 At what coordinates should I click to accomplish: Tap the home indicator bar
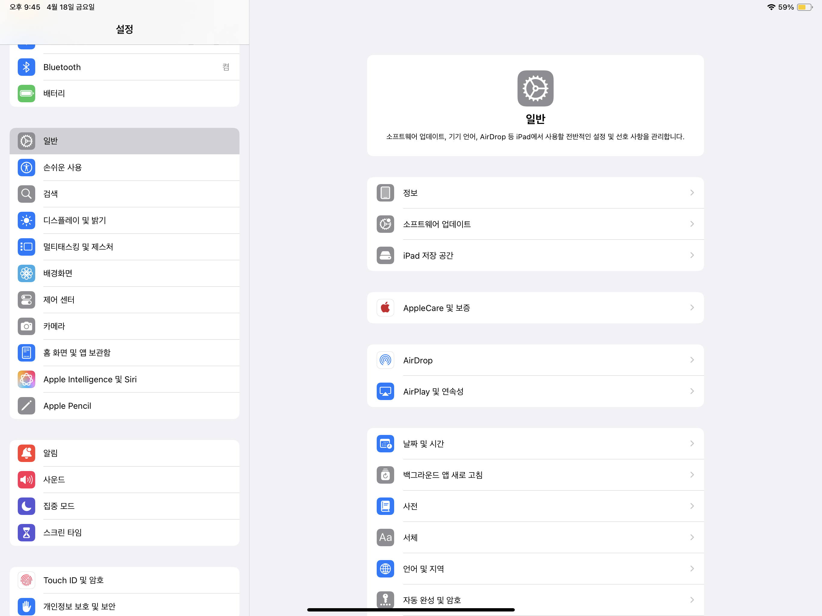point(411,610)
